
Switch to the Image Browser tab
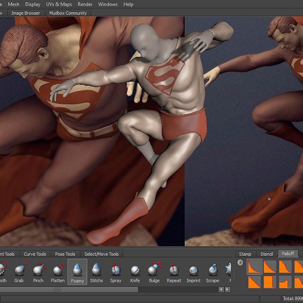pos(26,13)
